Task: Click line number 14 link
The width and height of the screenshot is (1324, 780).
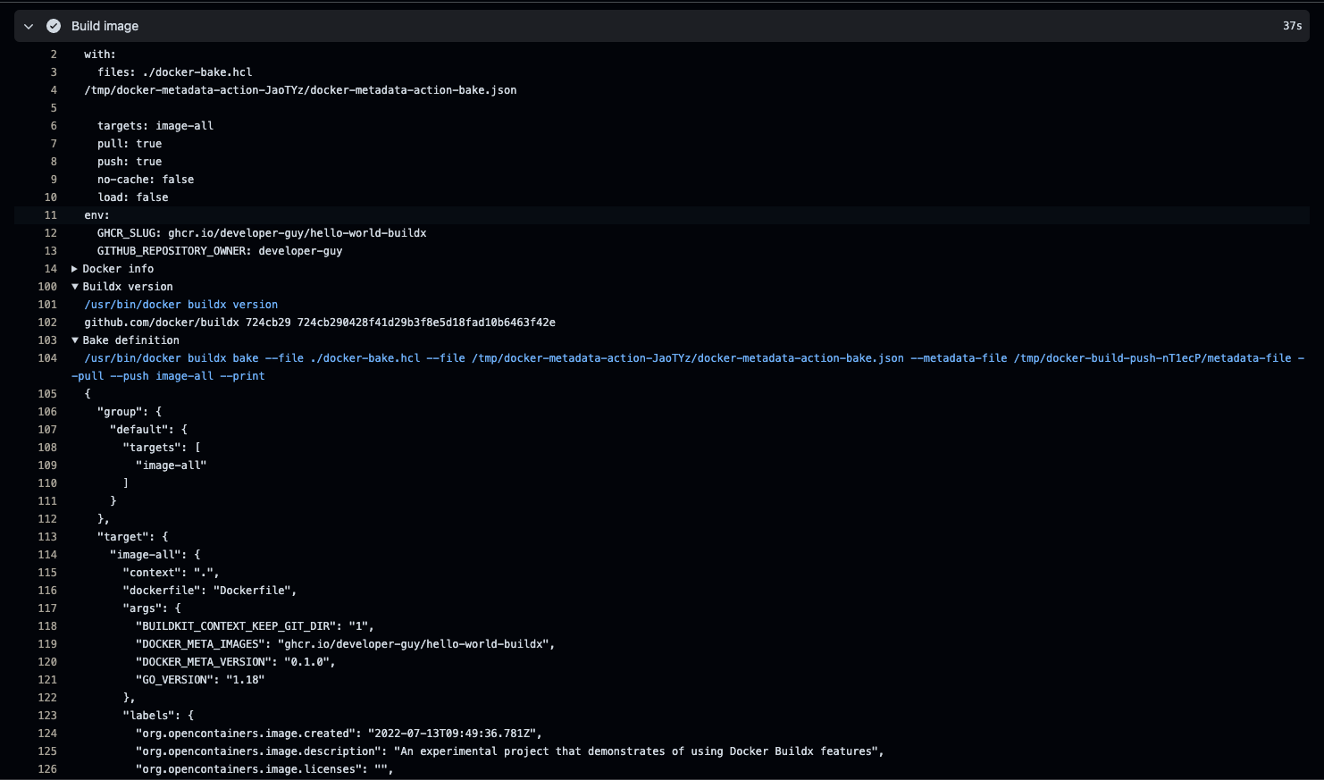Action: 50,269
